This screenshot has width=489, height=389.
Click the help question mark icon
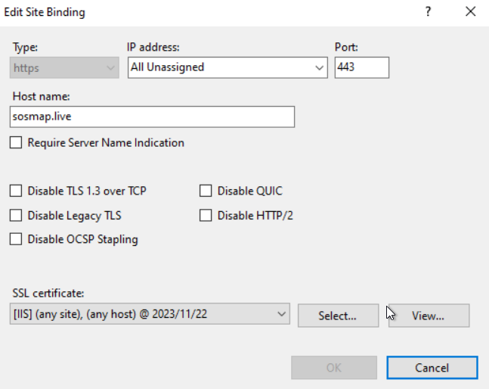[x=428, y=12]
